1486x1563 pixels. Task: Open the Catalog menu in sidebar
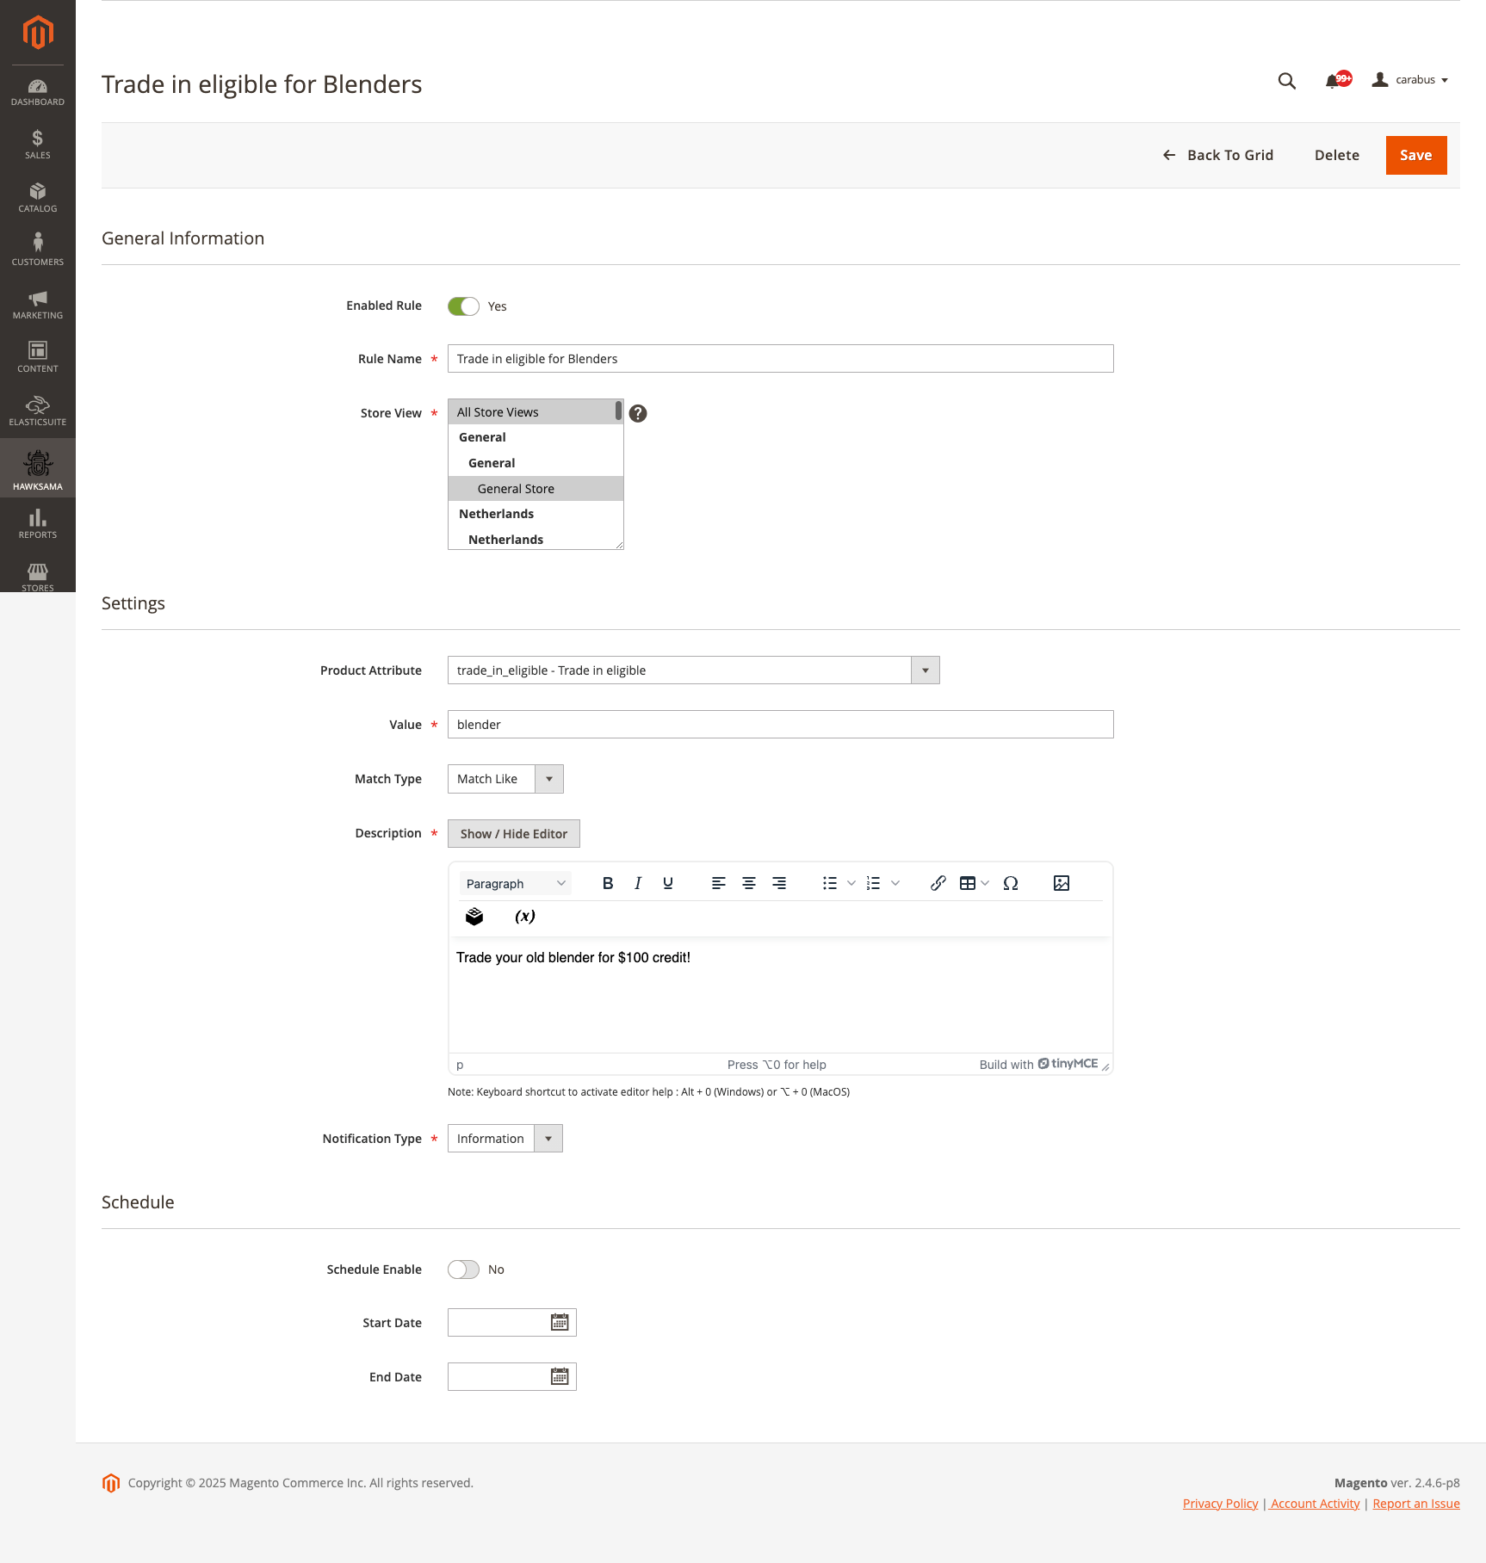click(x=38, y=197)
